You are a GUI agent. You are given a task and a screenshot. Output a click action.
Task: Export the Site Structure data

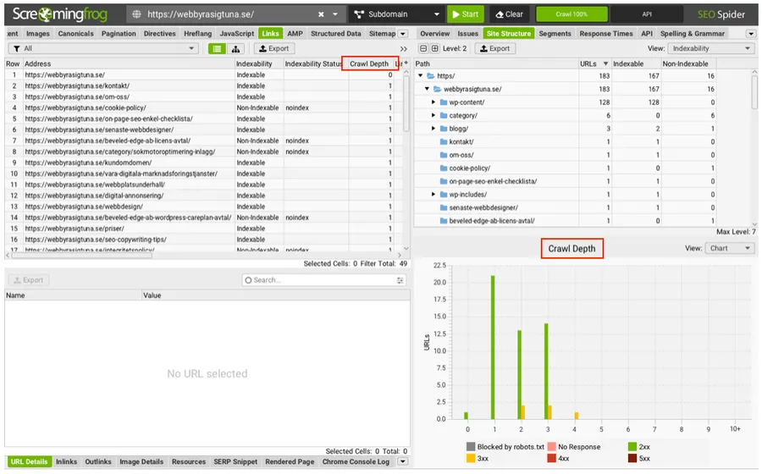pos(495,48)
